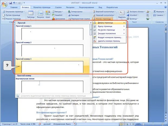The width and height of the screenshot is (168, 126).
Task: Insert SmartArt graphic
Action: pyautogui.click(x=57, y=15)
